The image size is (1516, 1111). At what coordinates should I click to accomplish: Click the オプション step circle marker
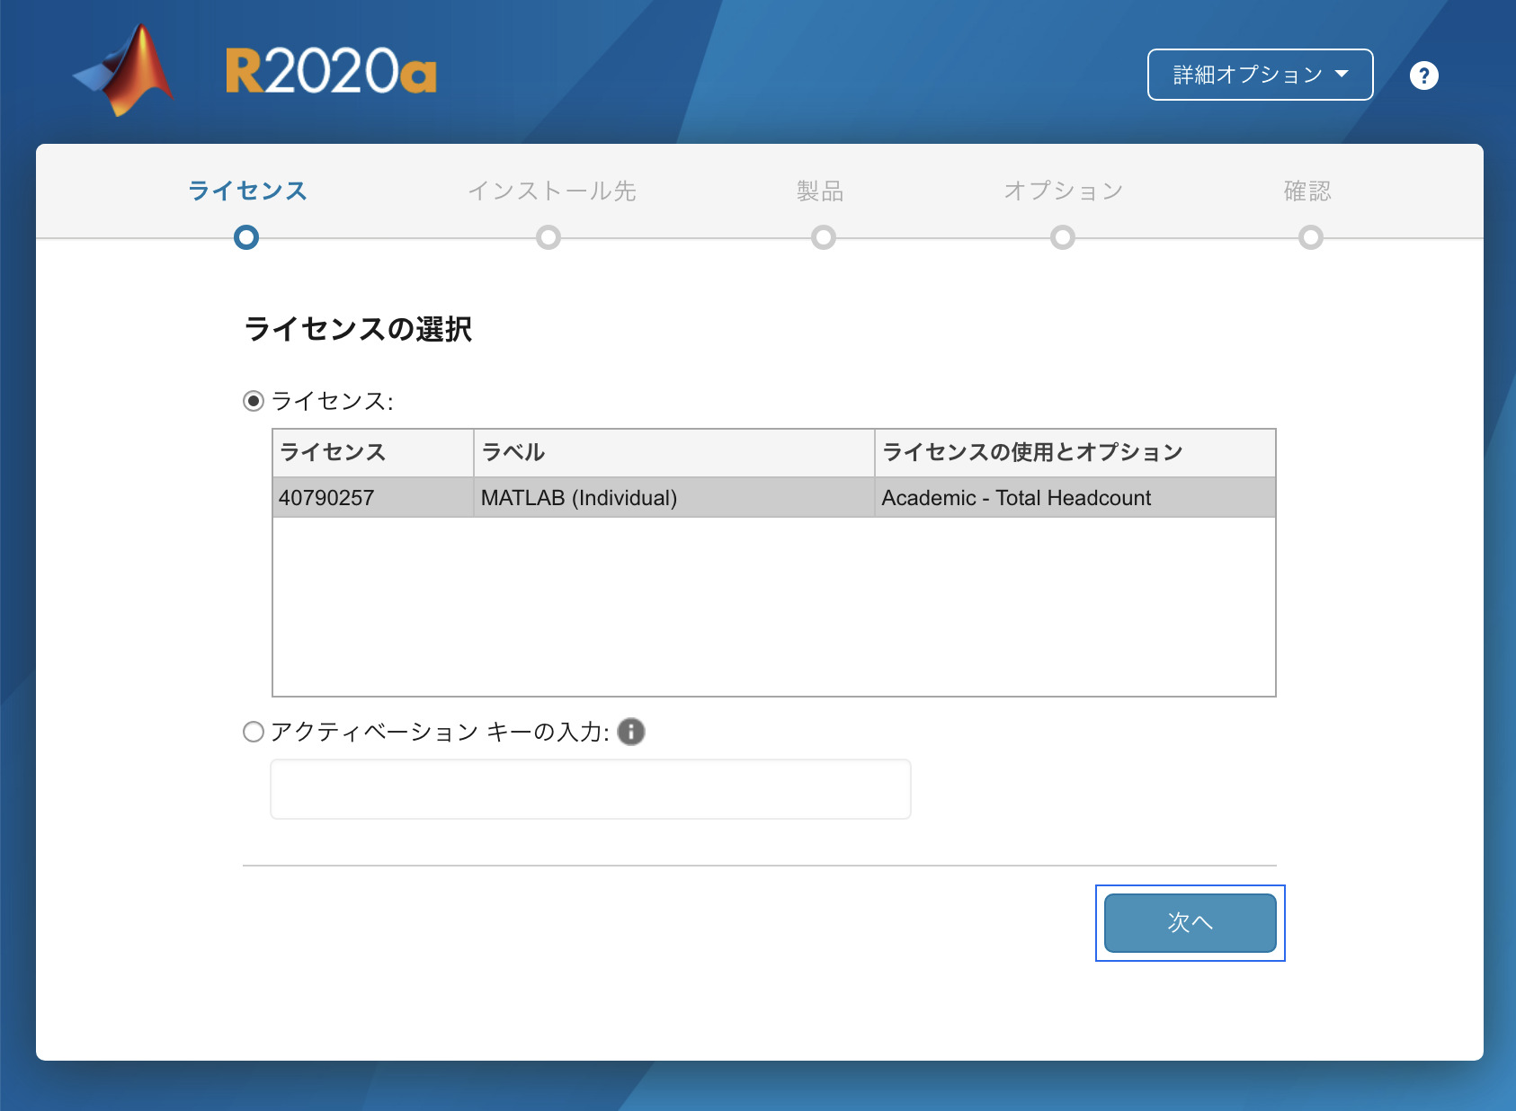[x=1063, y=237]
